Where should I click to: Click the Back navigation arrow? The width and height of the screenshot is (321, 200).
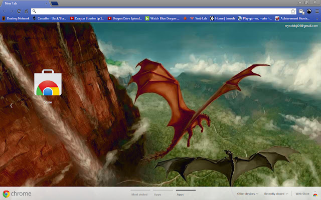coord(5,11)
